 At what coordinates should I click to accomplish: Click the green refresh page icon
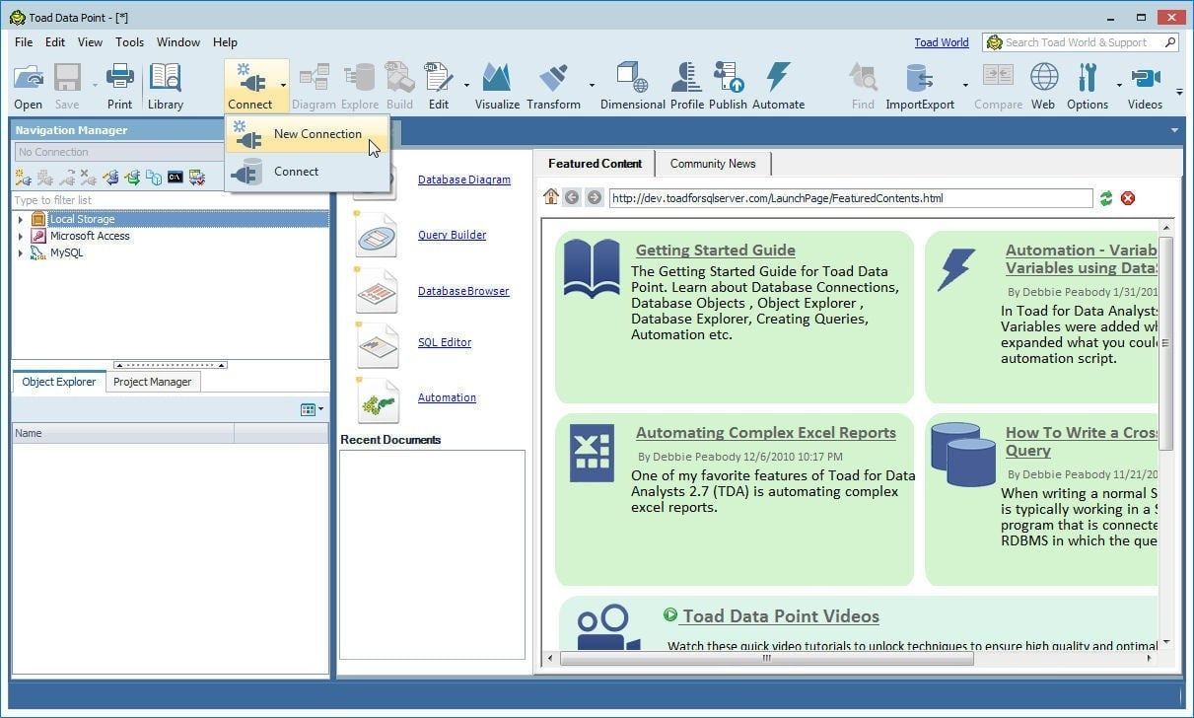[x=1106, y=198]
